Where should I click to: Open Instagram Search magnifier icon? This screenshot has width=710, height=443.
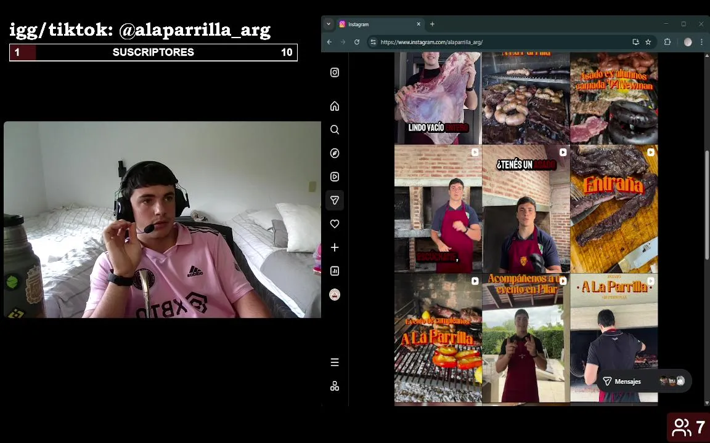tap(335, 130)
